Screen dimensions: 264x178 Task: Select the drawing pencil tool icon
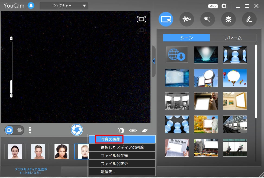tap(249, 19)
